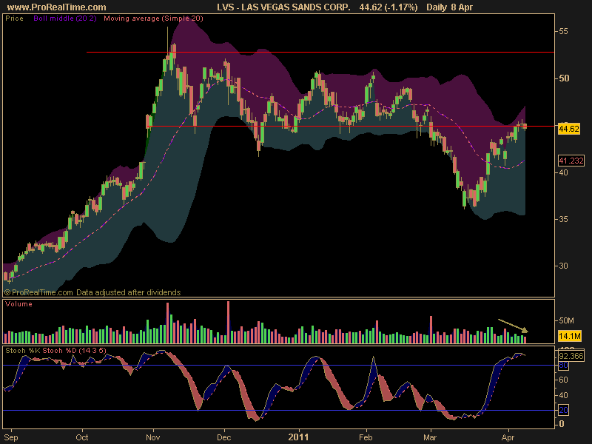Click the Sep date axis label
The height and width of the screenshot is (444, 592).
click(11, 437)
